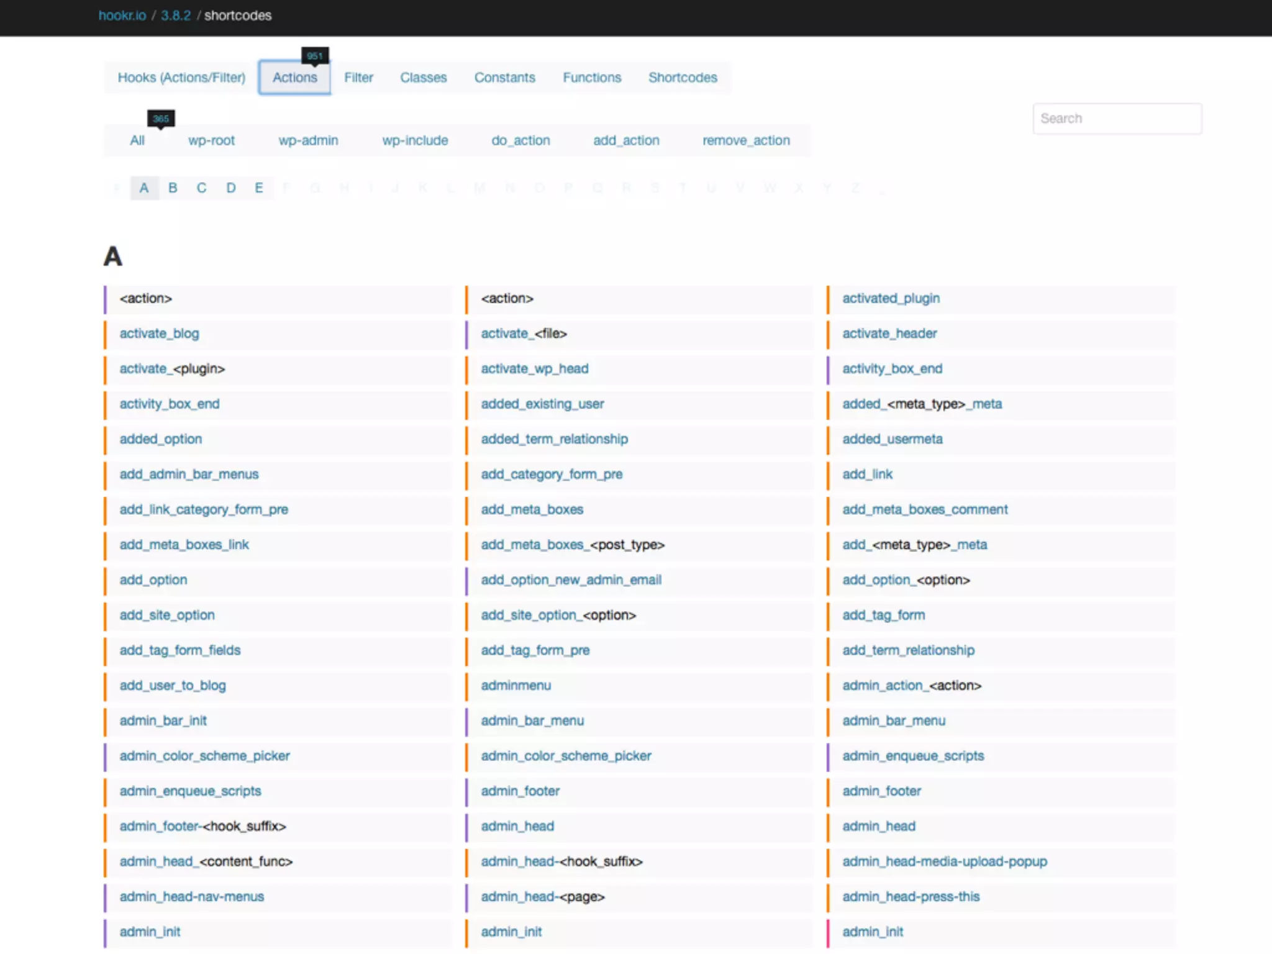
Task: Jump to letter B section
Action: [173, 188]
